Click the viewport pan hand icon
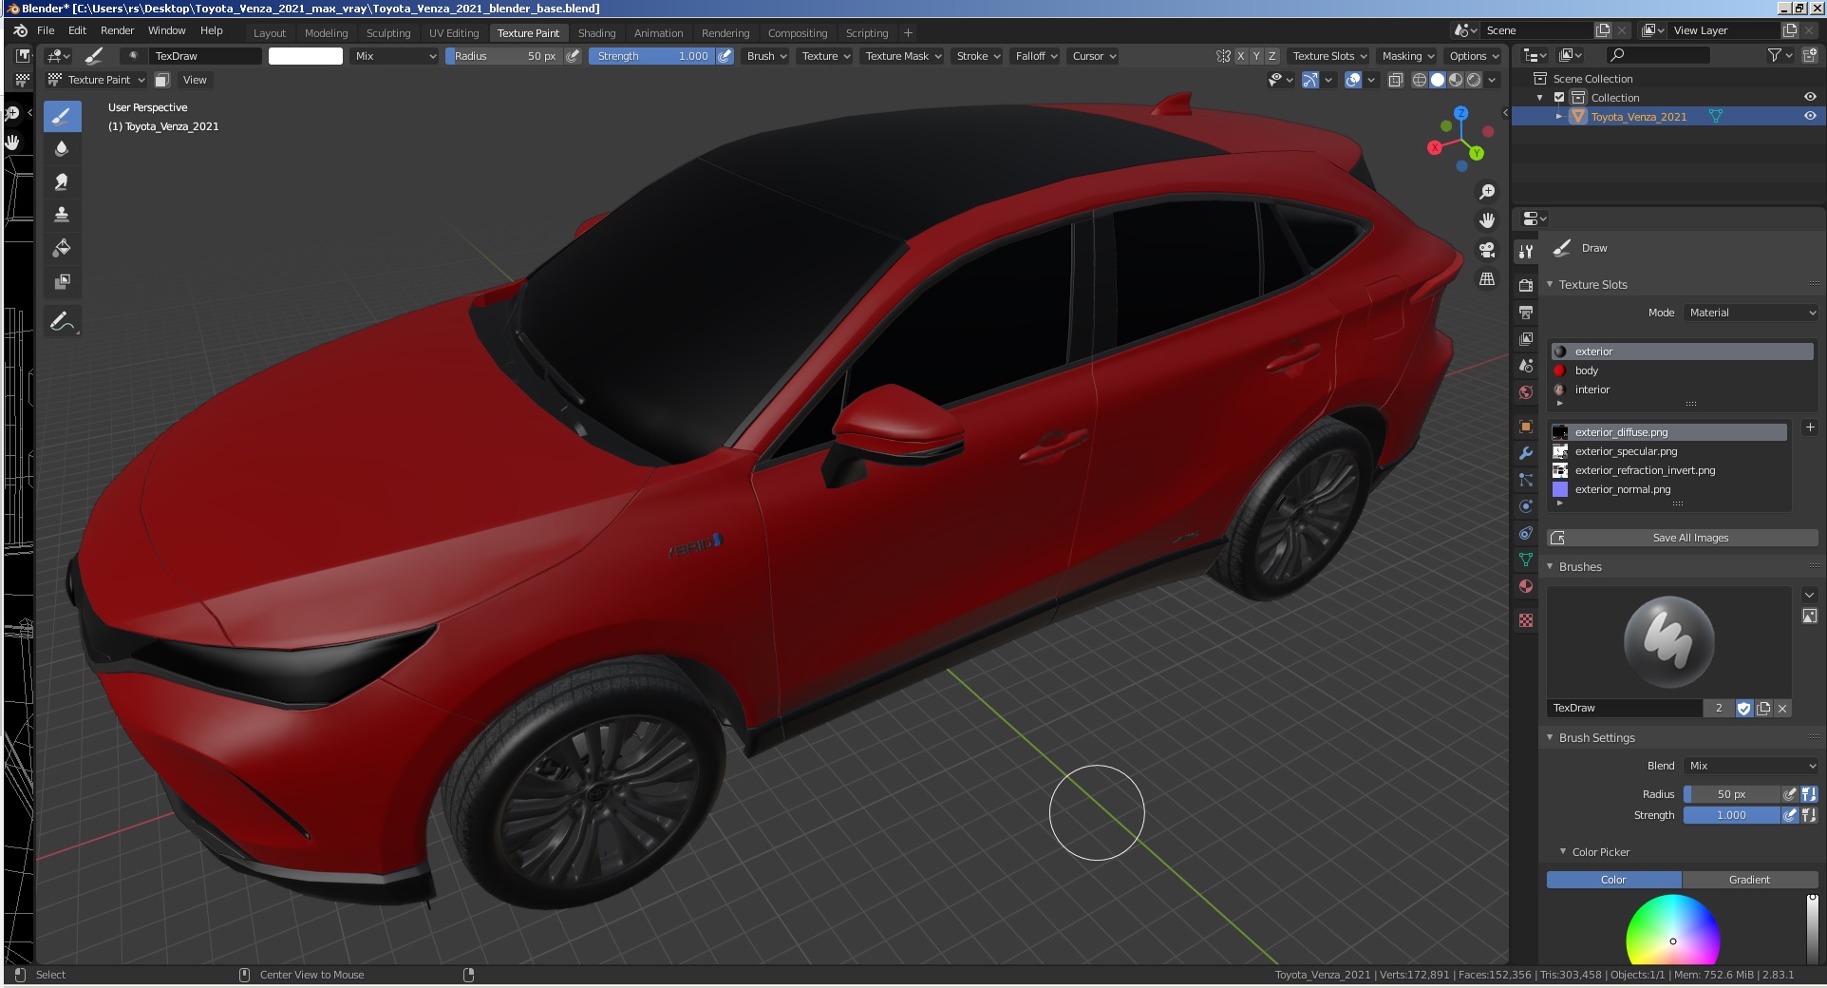Image resolution: width=1827 pixels, height=988 pixels. [x=1487, y=220]
